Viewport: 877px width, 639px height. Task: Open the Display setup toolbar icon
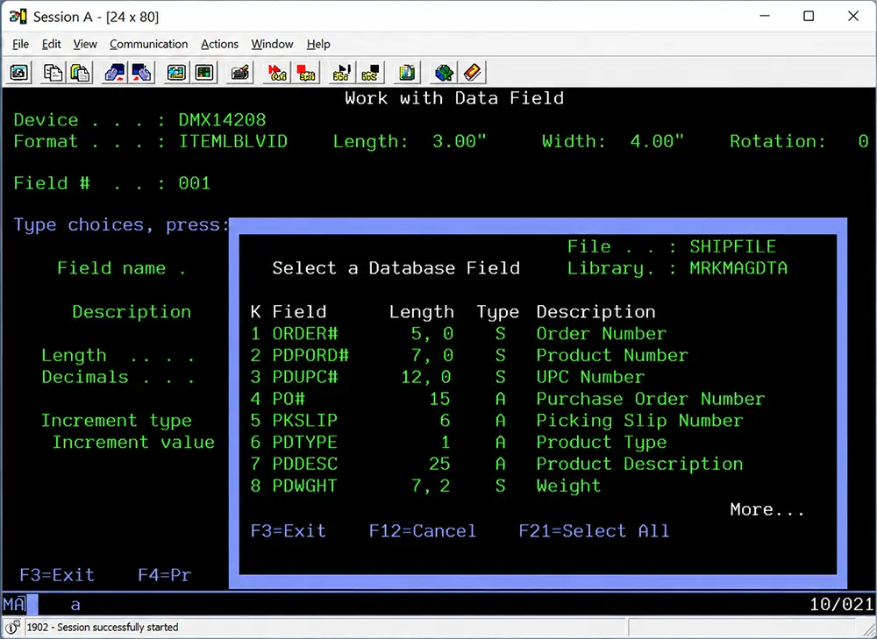pyautogui.click(x=176, y=73)
